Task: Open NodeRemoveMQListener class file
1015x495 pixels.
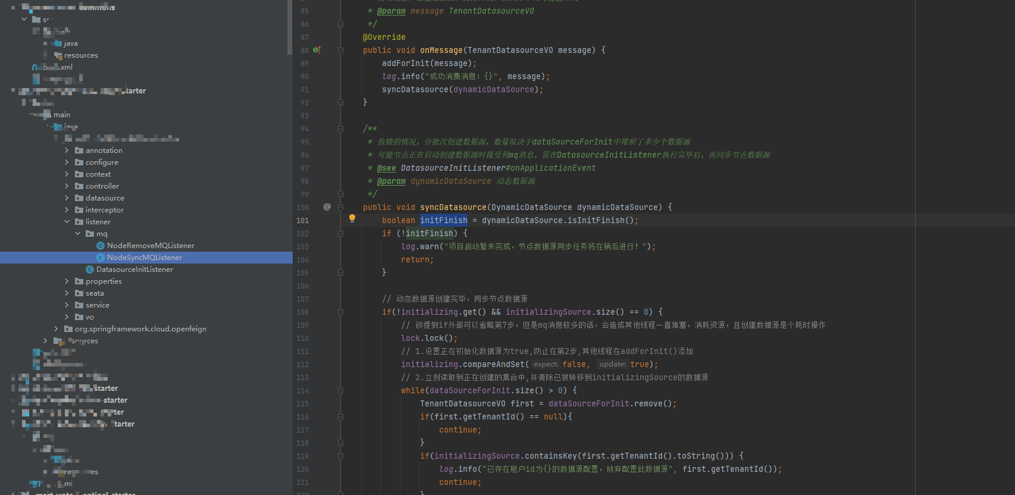Action: [x=151, y=246]
